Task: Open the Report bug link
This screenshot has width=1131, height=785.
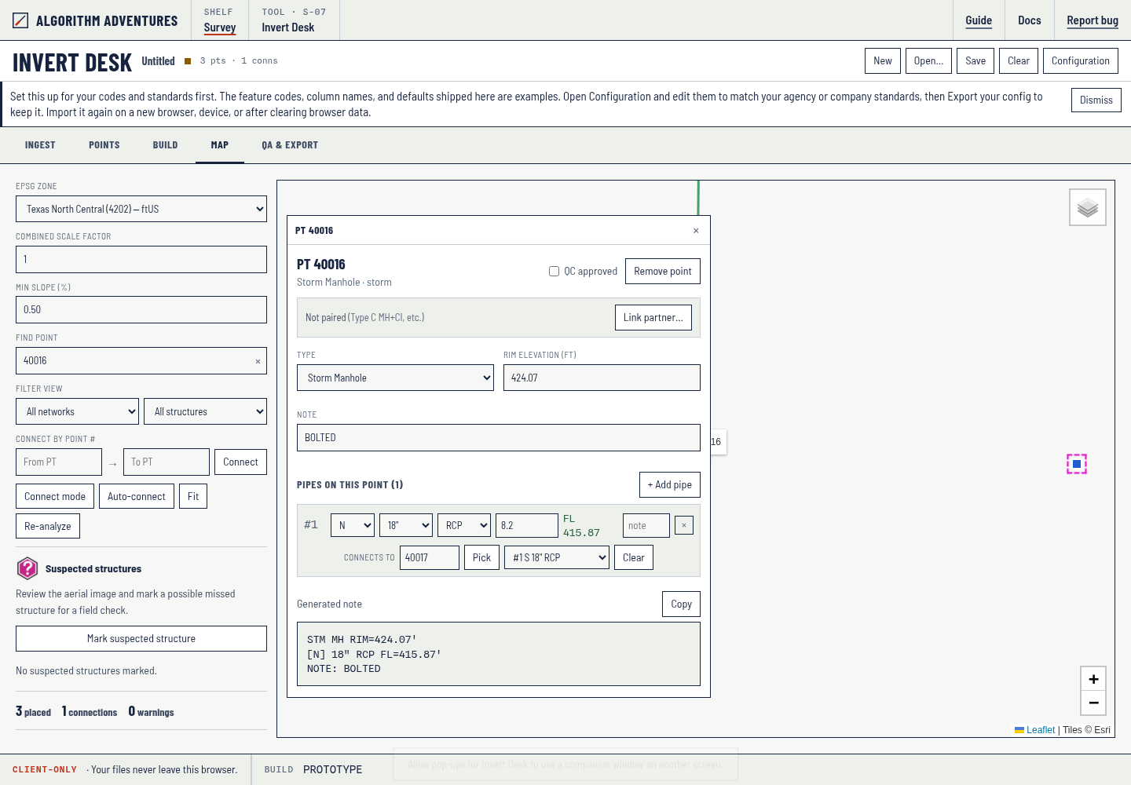Action: pos(1093,20)
